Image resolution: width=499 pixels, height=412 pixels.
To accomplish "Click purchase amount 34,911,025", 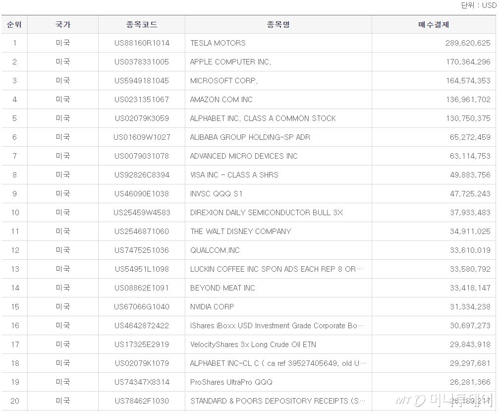I will tap(470, 231).
